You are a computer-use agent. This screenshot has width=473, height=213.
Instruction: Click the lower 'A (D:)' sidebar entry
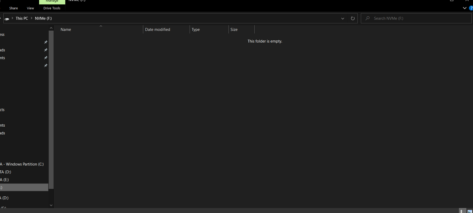tap(24, 198)
